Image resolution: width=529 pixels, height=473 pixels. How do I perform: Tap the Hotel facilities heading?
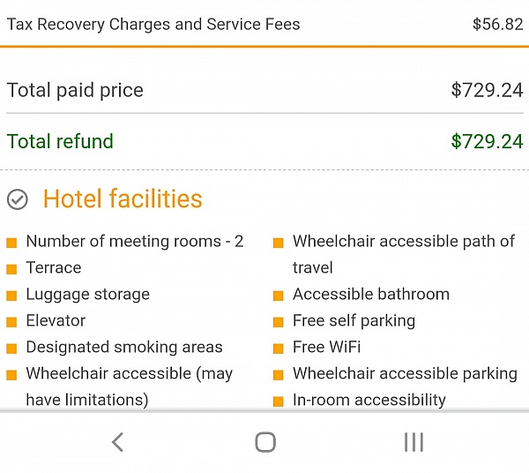tap(123, 199)
